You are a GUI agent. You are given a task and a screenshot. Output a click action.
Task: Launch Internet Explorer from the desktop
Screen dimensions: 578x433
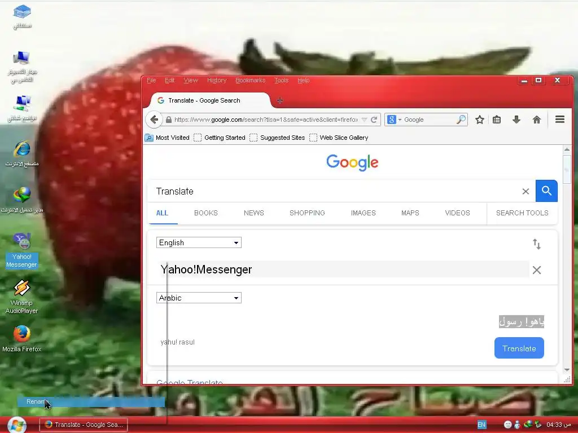(22, 154)
